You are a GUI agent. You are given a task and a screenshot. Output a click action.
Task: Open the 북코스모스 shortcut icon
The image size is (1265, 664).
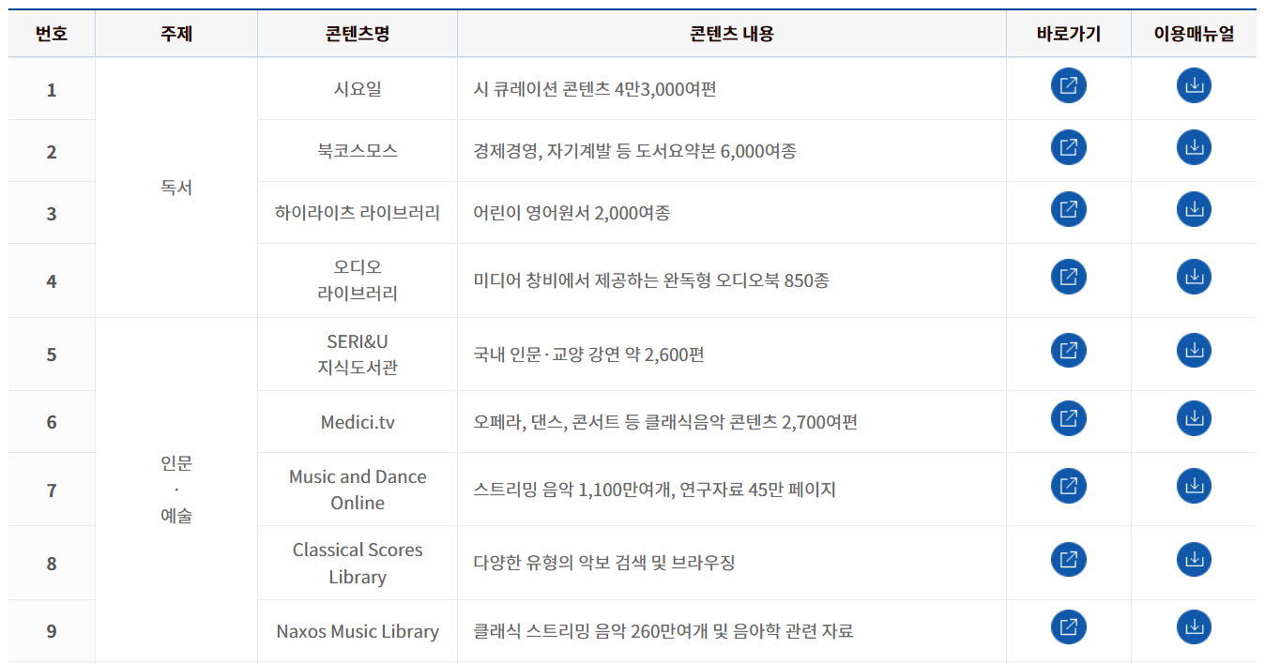coord(1067,147)
